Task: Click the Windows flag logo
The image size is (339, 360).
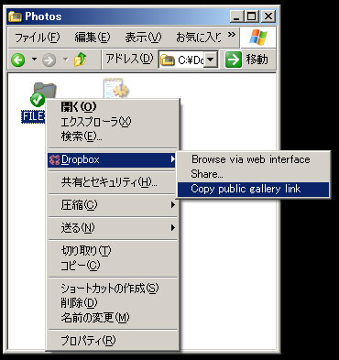Action: pyautogui.click(x=258, y=37)
